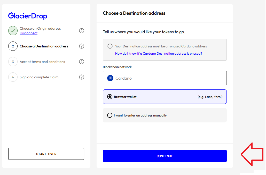Click the step 2 number circle

tap(13, 46)
